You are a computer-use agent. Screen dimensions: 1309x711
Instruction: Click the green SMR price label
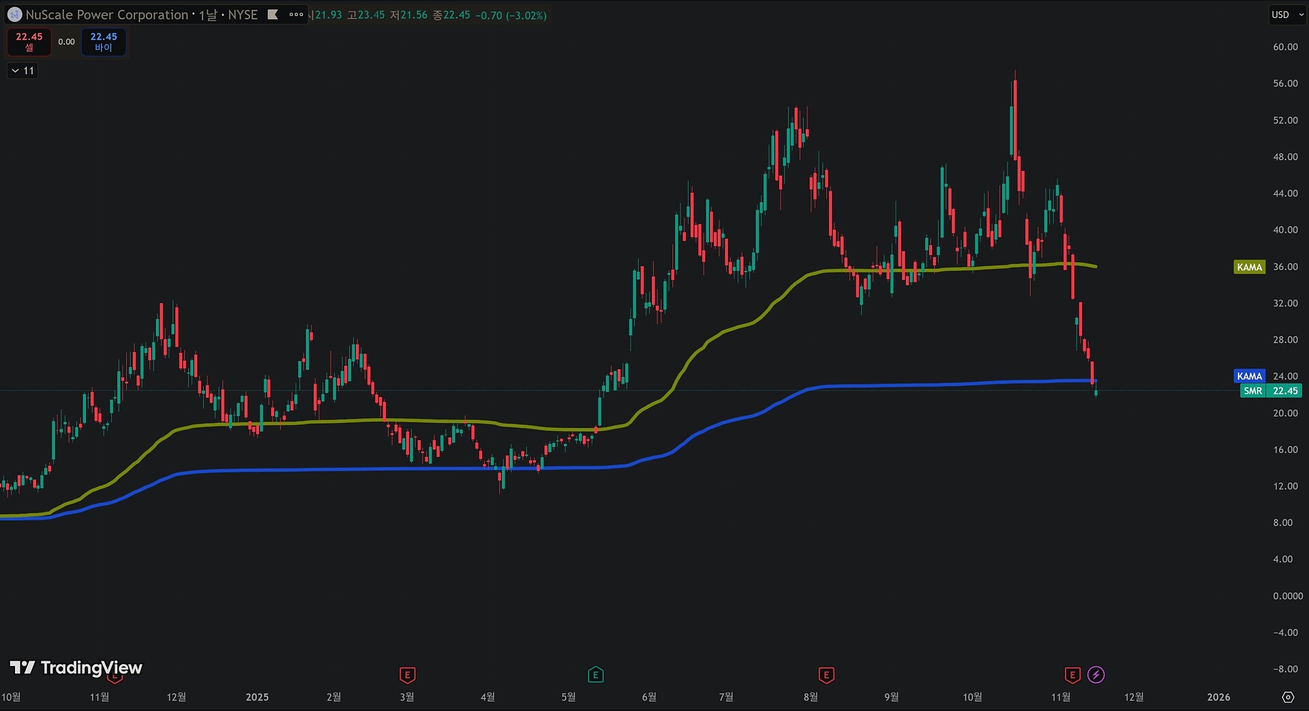pyautogui.click(x=1271, y=391)
